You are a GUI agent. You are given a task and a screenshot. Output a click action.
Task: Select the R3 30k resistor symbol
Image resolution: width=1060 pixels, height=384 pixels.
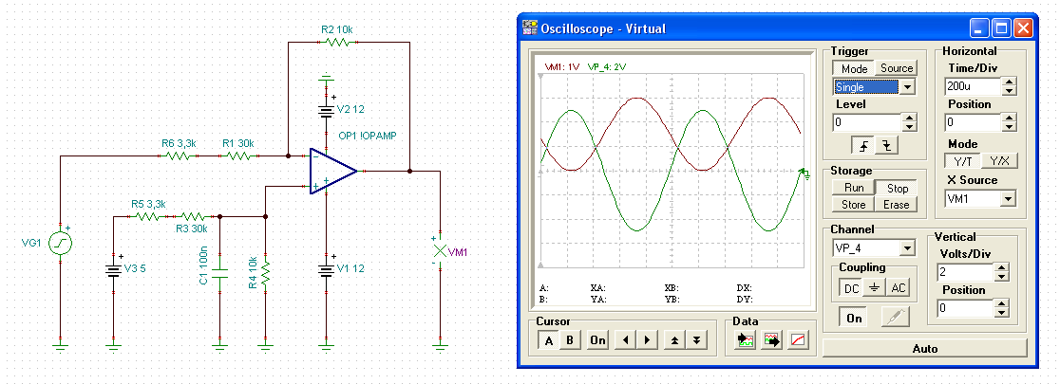193,216
